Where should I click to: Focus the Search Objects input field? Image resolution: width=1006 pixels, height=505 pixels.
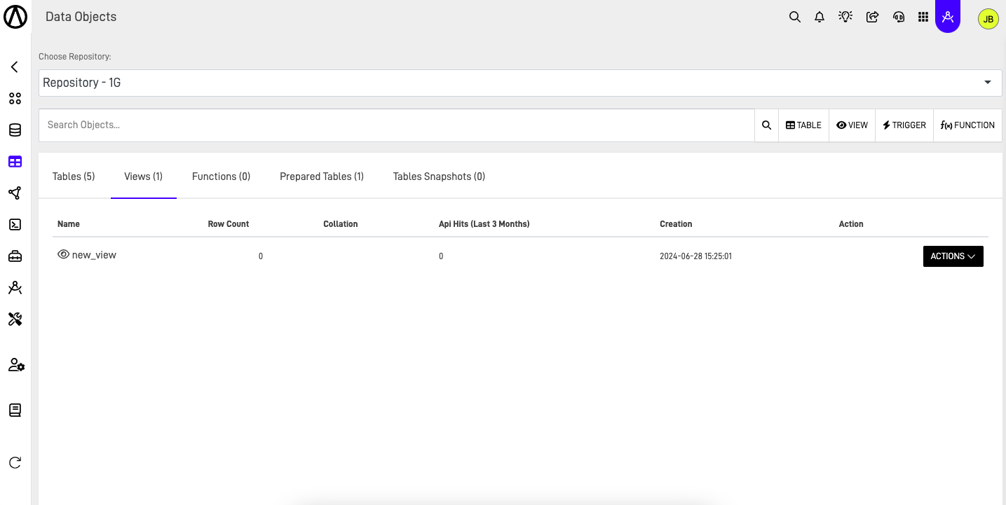tap(397, 125)
